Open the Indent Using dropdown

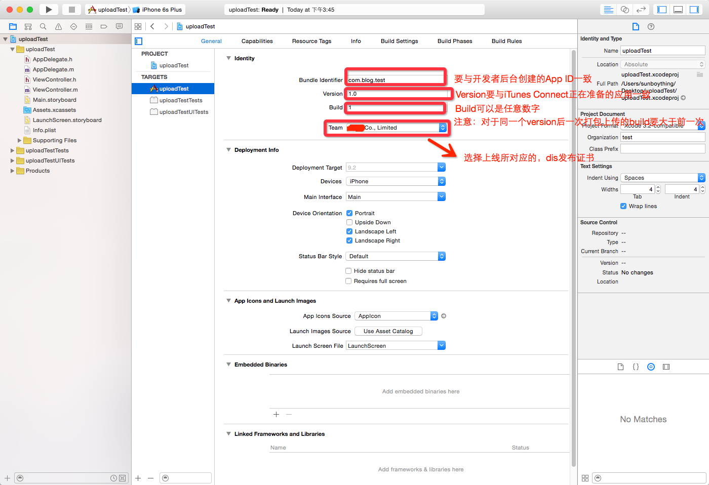point(663,178)
